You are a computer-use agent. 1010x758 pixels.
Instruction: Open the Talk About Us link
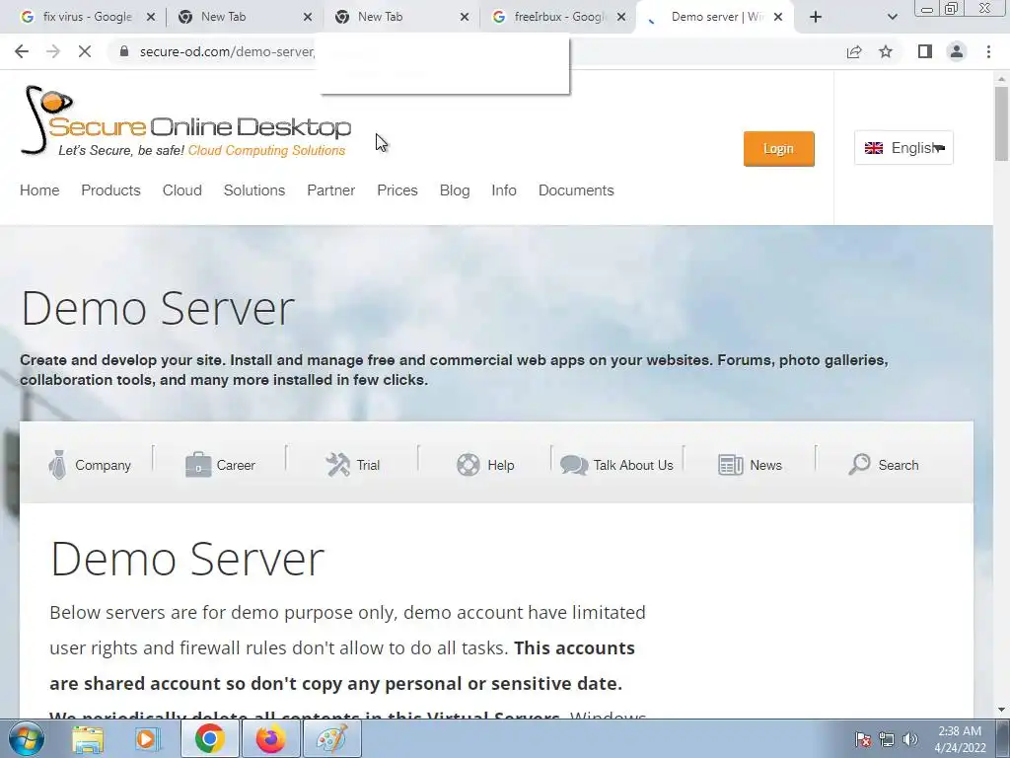pyautogui.click(x=633, y=466)
